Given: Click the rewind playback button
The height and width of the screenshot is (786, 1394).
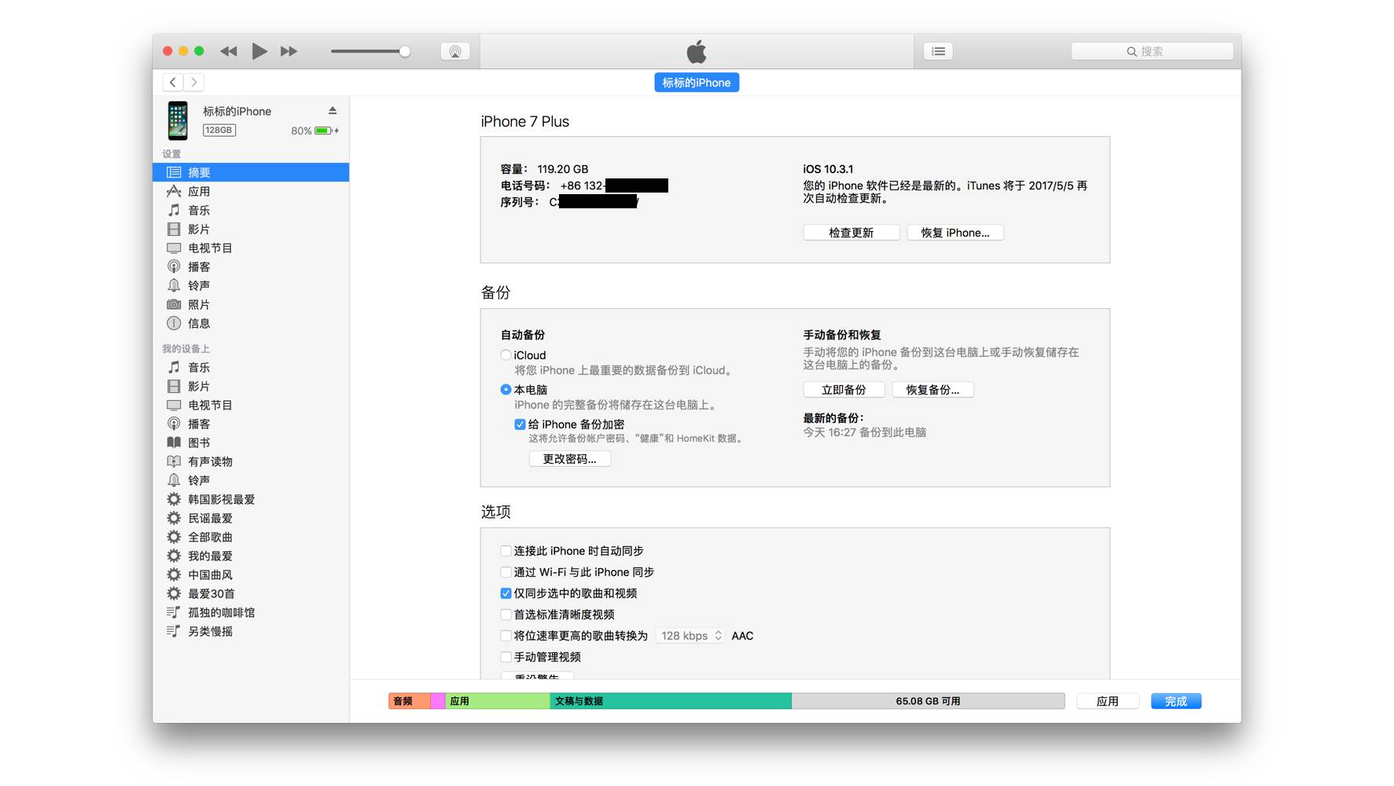Looking at the screenshot, I should point(229,51).
